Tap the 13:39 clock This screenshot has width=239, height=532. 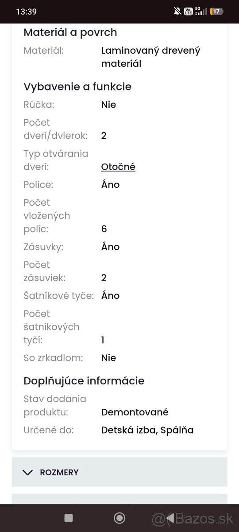point(26,12)
